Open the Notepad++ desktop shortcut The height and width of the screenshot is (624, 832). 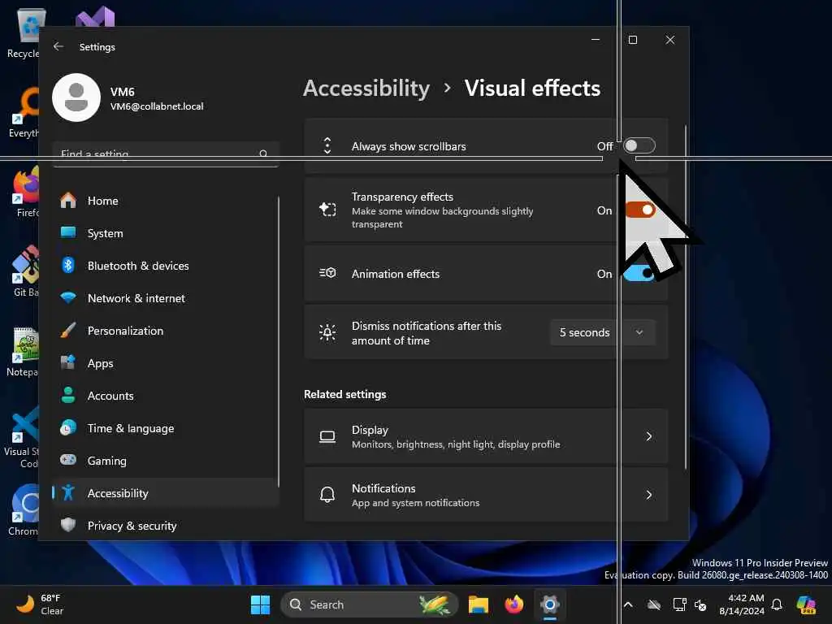[22, 351]
